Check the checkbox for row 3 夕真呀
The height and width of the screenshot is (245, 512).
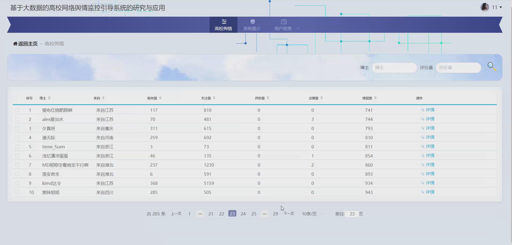click(x=17, y=128)
